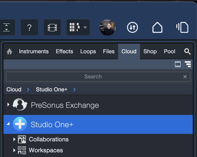Click the browser search magnifier icon
This screenshot has width=197, height=157.
click(187, 52)
